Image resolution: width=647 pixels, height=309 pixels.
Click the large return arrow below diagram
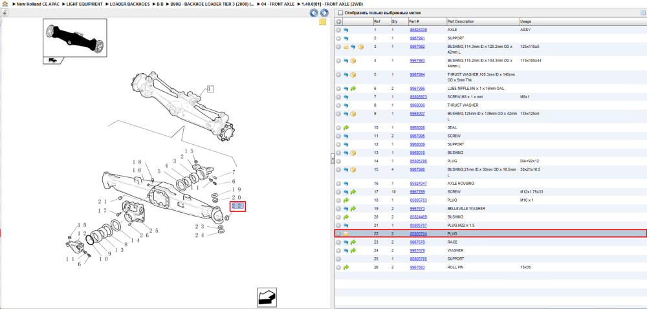(x=267, y=297)
